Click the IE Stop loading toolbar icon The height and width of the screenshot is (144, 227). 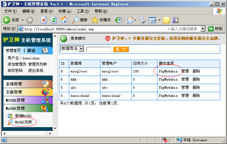(44, 20)
